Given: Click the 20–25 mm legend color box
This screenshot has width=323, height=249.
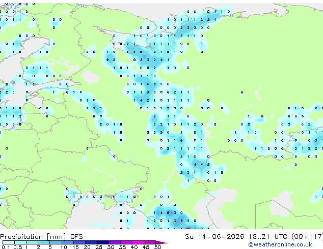Looking at the screenshot, I should pyautogui.click(x=91, y=242).
